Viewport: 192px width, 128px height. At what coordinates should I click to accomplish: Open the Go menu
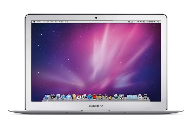(x=56, y=22)
